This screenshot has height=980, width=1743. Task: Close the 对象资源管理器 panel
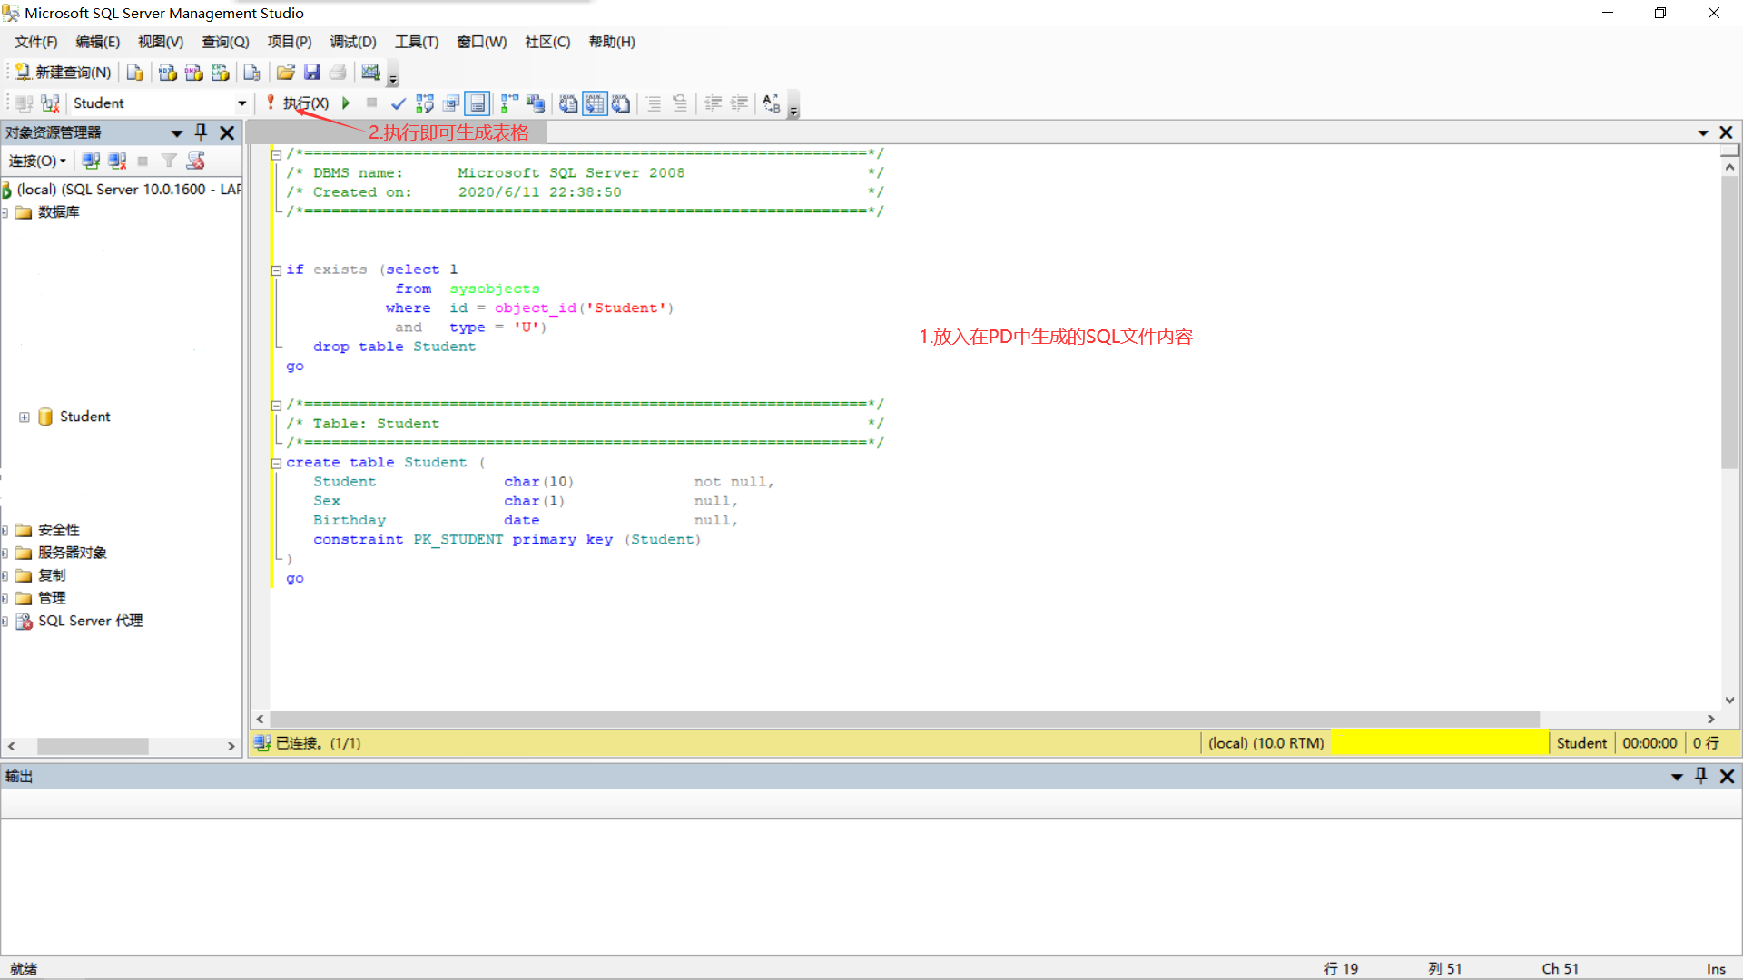tap(227, 133)
